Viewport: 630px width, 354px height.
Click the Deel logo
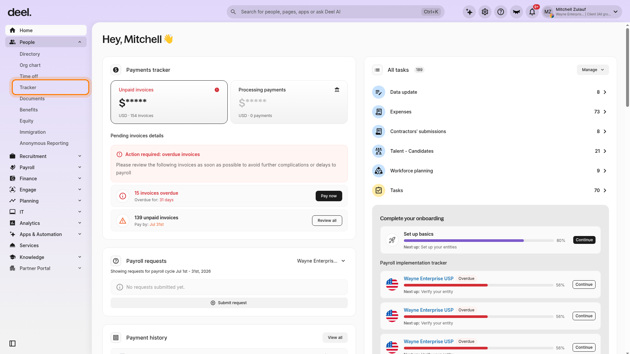coord(19,12)
